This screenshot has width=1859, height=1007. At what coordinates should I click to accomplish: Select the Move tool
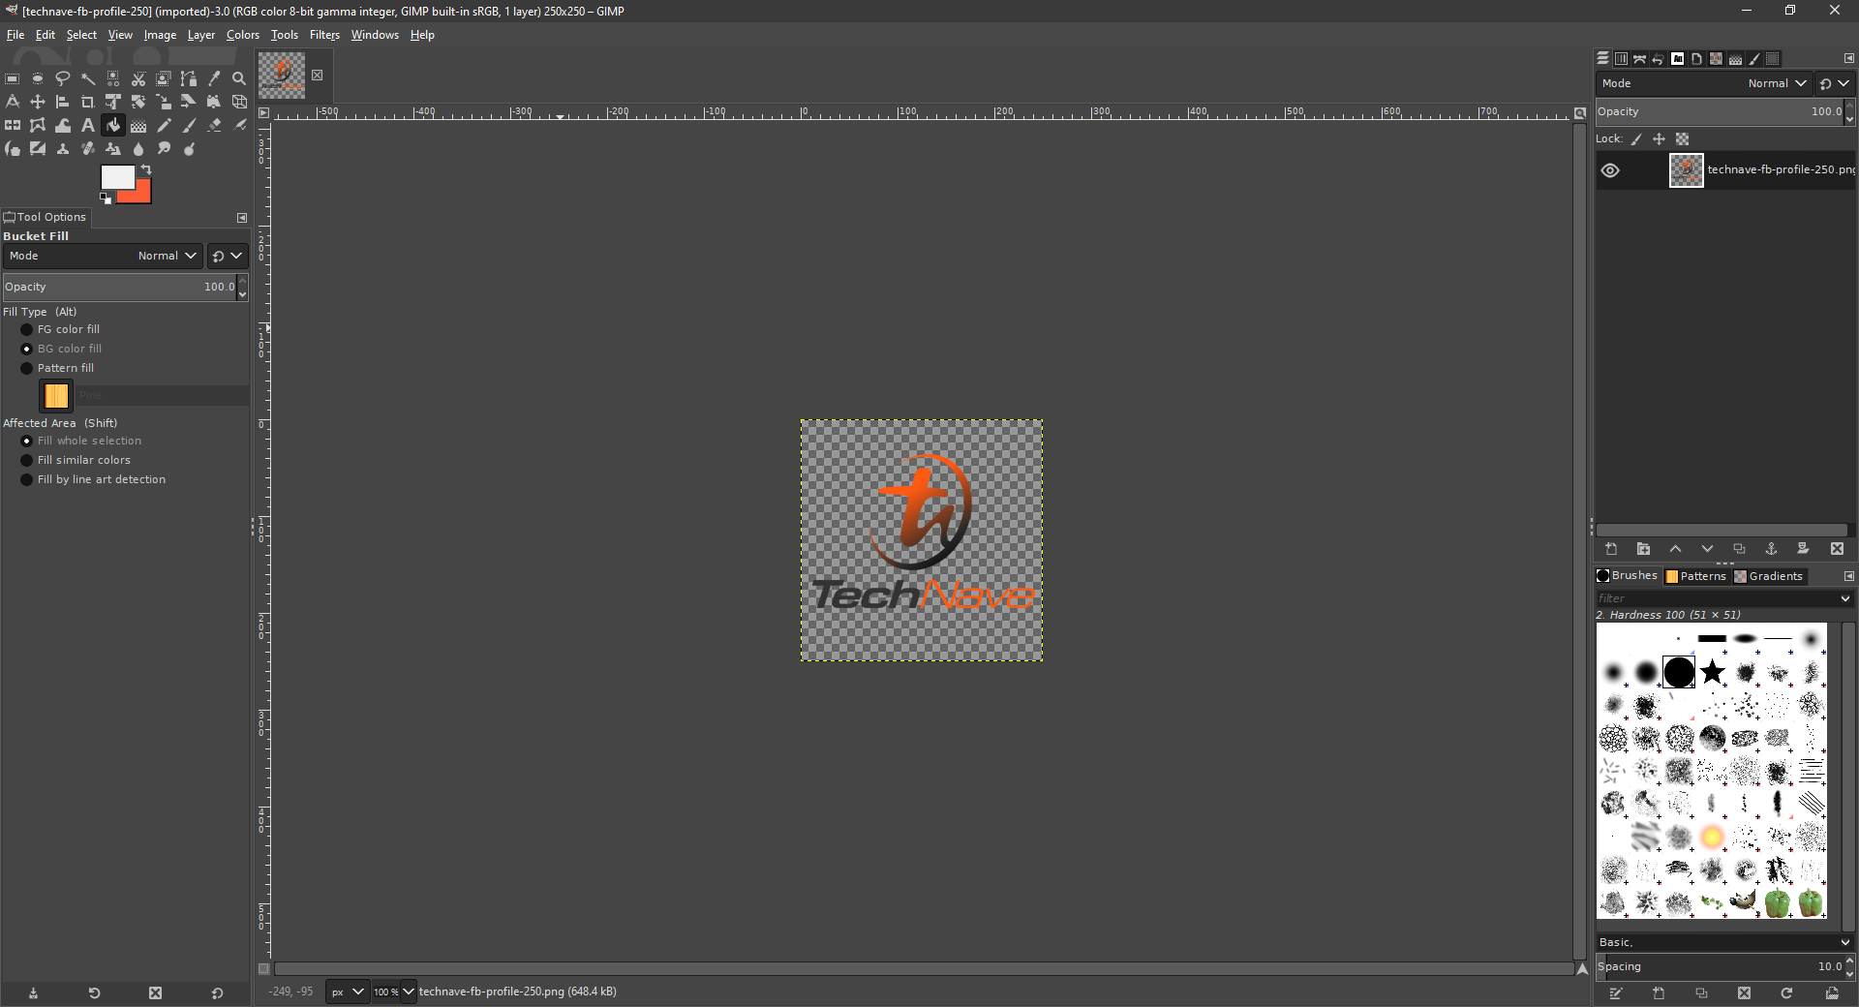point(38,102)
